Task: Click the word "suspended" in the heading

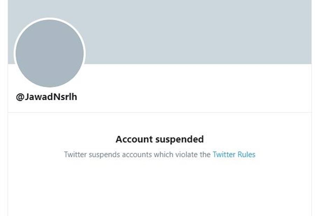Action: coord(179,139)
